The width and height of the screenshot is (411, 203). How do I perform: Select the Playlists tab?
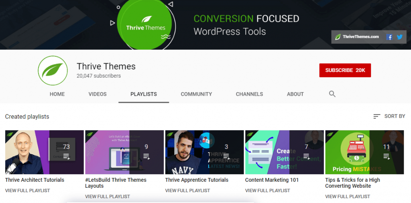(x=144, y=94)
